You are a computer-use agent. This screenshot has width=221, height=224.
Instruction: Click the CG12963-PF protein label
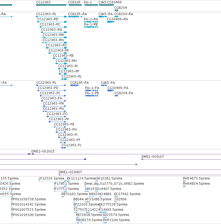[x=70, y=140]
